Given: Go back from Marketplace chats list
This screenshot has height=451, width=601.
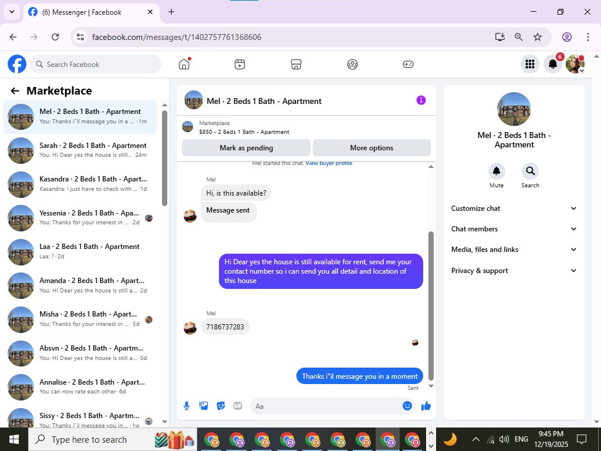Looking at the screenshot, I should click(x=15, y=90).
